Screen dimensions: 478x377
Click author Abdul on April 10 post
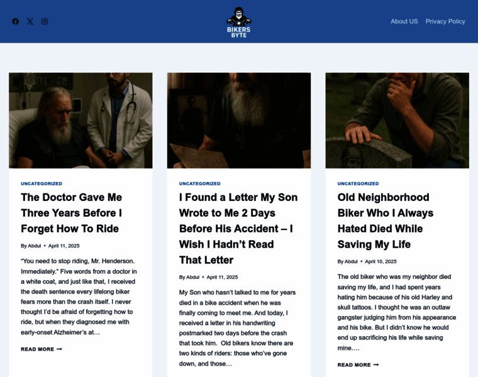pos(351,261)
